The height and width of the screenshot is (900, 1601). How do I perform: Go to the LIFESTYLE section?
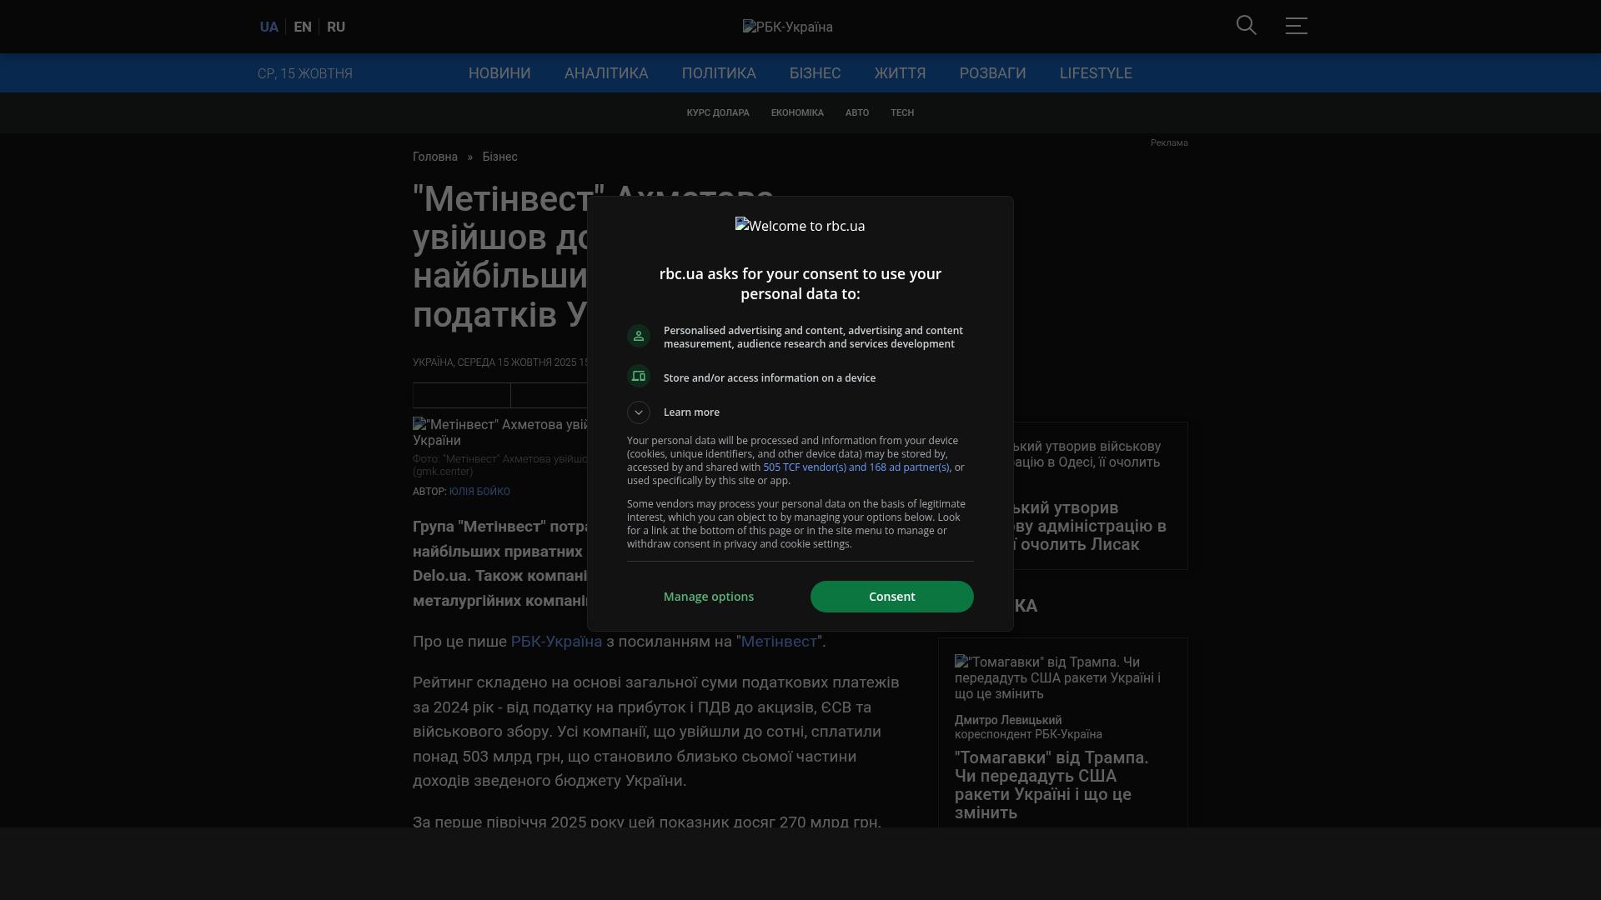(1095, 73)
